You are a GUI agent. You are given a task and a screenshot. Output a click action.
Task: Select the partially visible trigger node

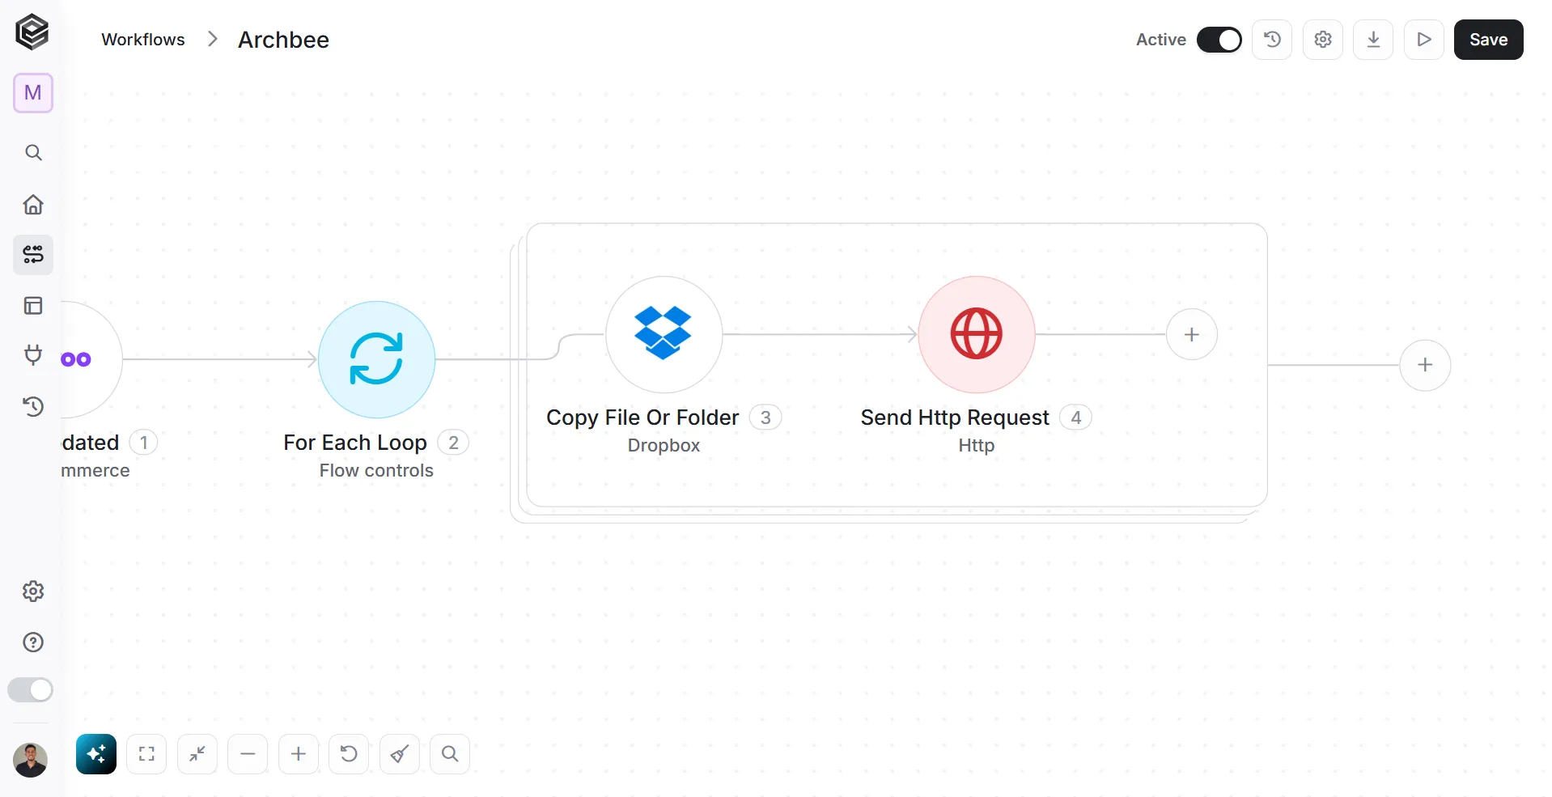[x=91, y=359]
